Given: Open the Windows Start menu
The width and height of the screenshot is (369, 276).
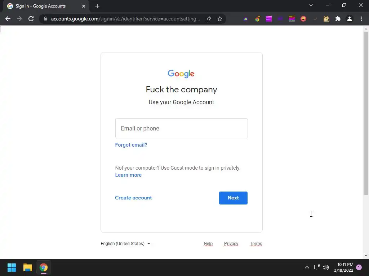Looking at the screenshot, I should 12,267.
